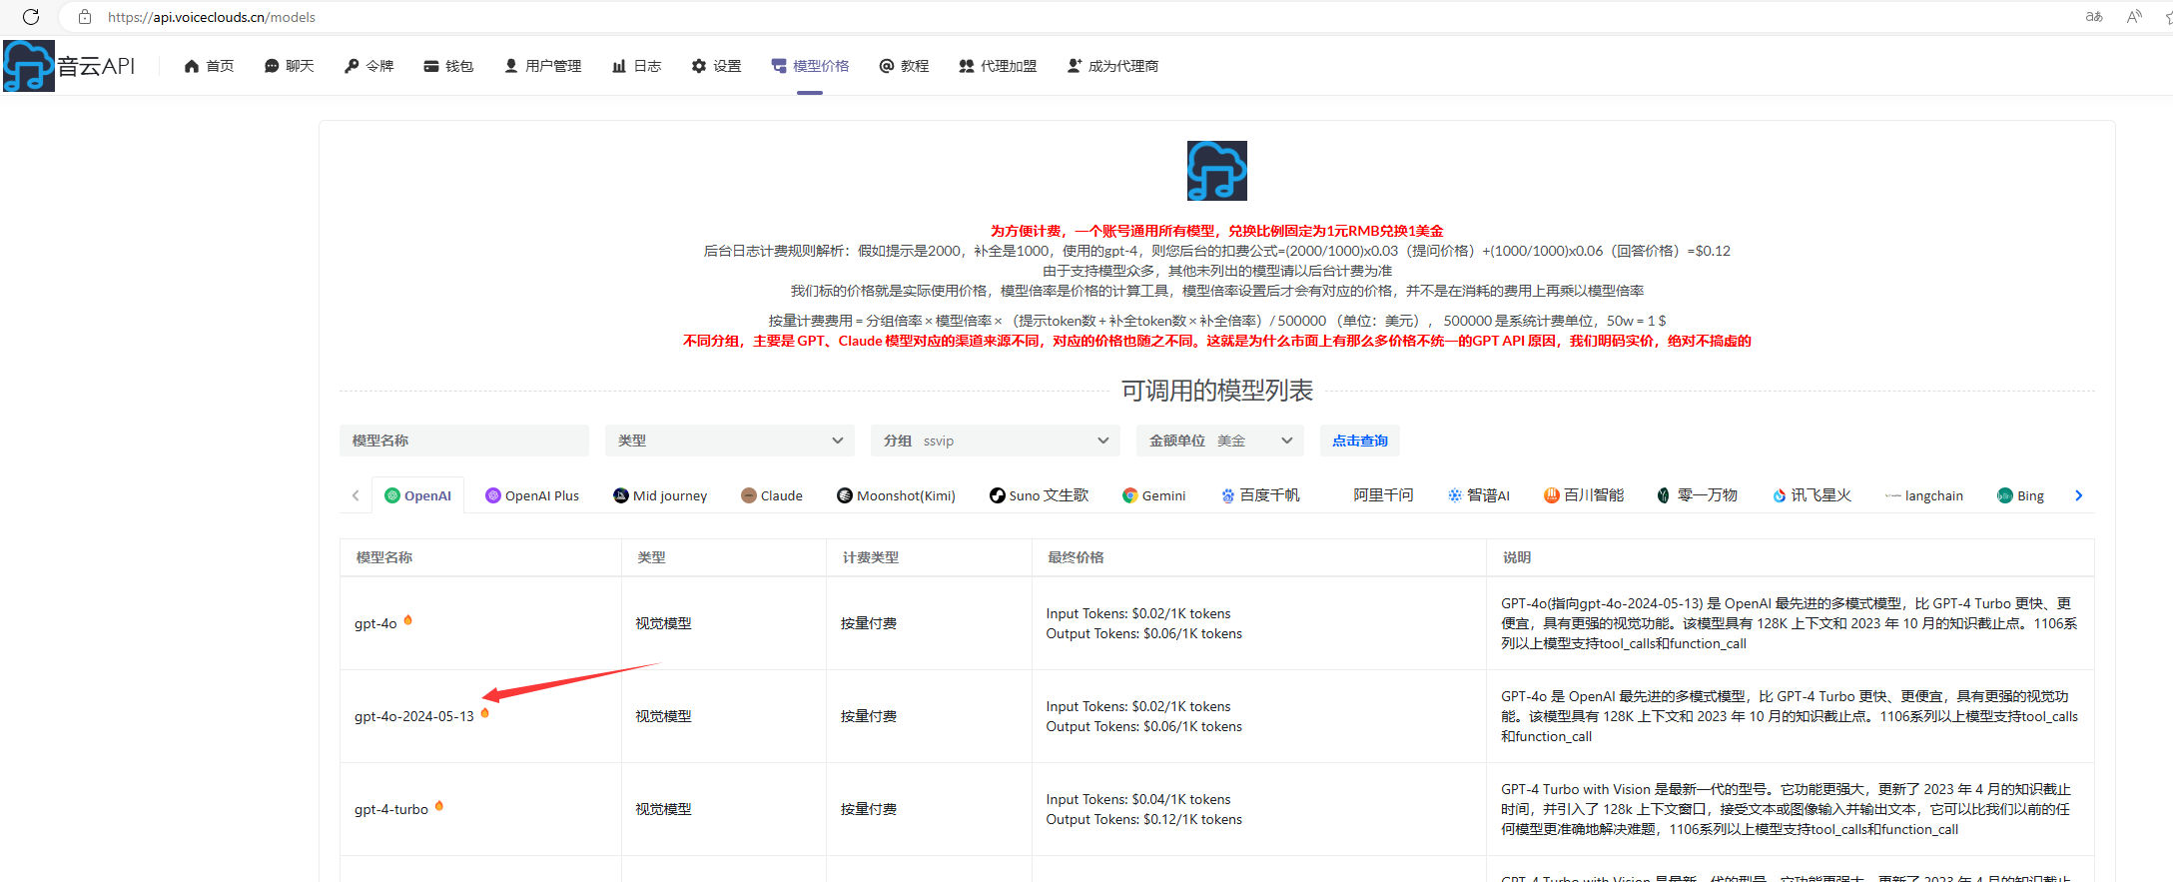Switch to the langchain tab
Viewport: 2173px width, 882px height.
(x=1923, y=495)
